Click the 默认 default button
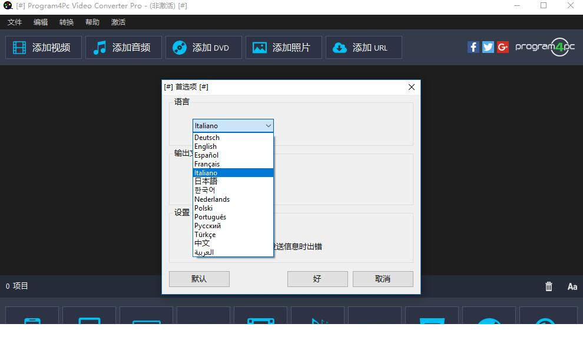This screenshot has width=583, height=337. pyautogui.click(x=199, y=279)
